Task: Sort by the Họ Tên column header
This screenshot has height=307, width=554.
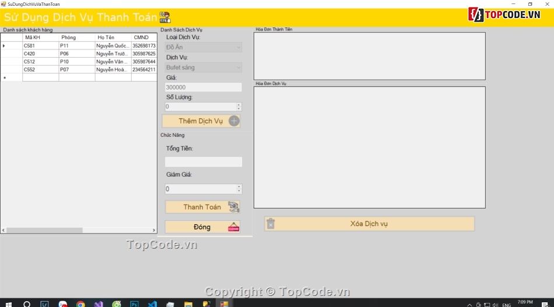Action: click(113, 37)
